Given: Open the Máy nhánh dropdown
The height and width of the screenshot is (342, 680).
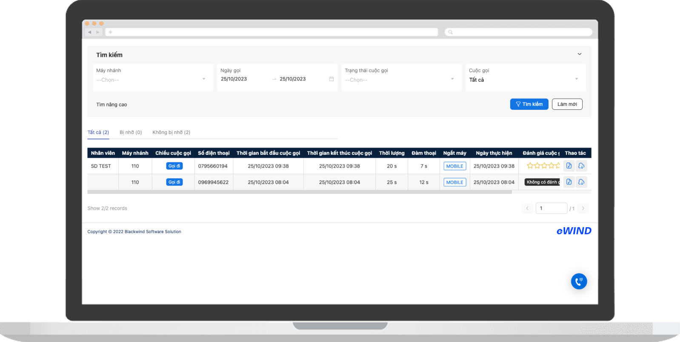Looking at the screenshot, I should [153, 78].
